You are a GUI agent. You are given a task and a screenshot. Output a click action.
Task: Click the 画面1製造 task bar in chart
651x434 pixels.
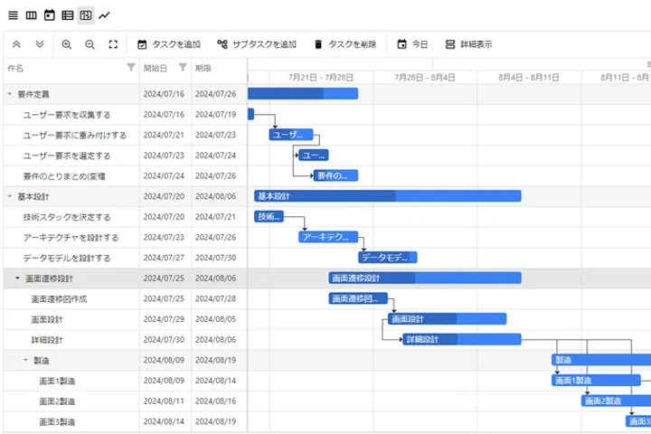tap(596, 381)
